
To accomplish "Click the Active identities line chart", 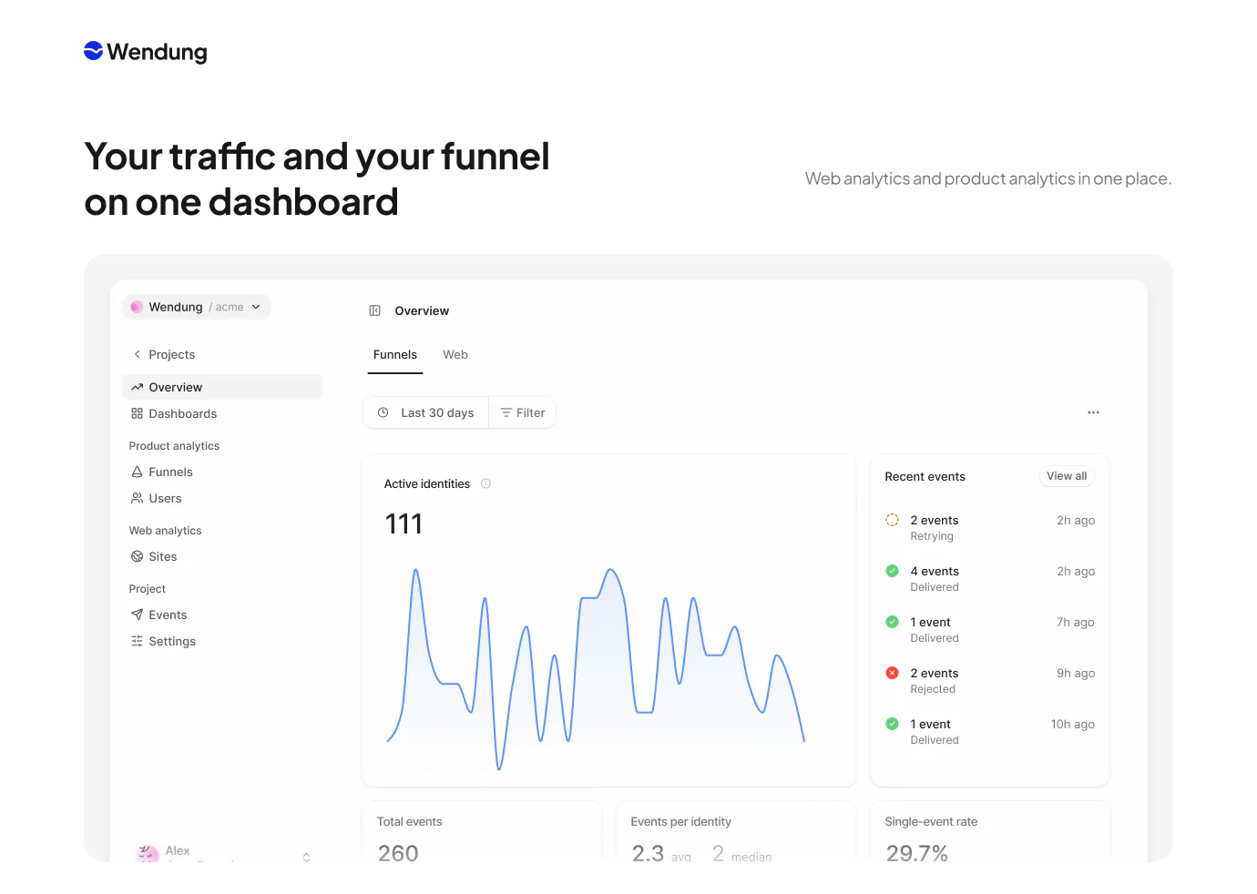I will click(596, 668).
